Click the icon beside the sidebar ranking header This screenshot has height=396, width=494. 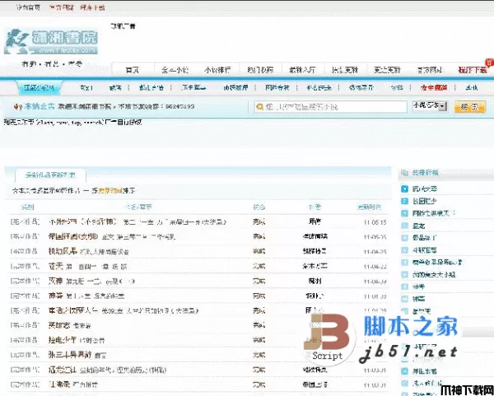404,174
